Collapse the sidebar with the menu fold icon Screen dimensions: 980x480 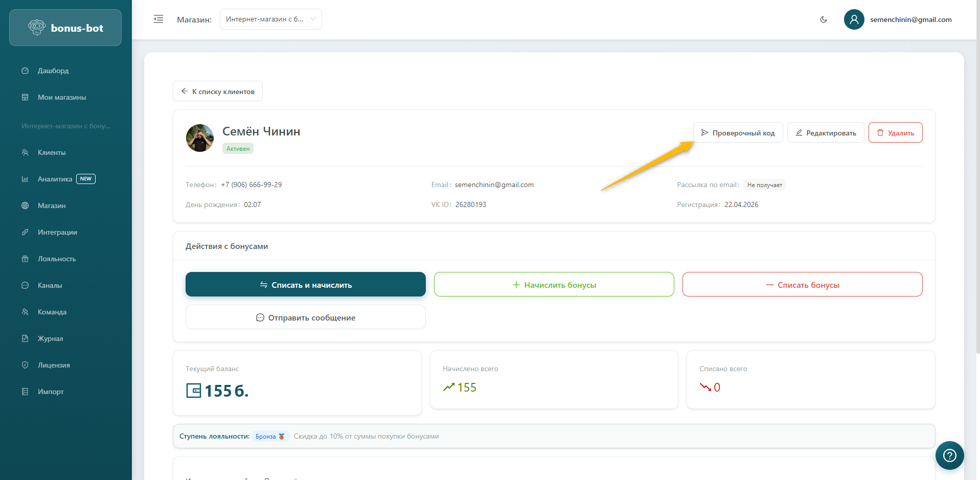point(158,19)
